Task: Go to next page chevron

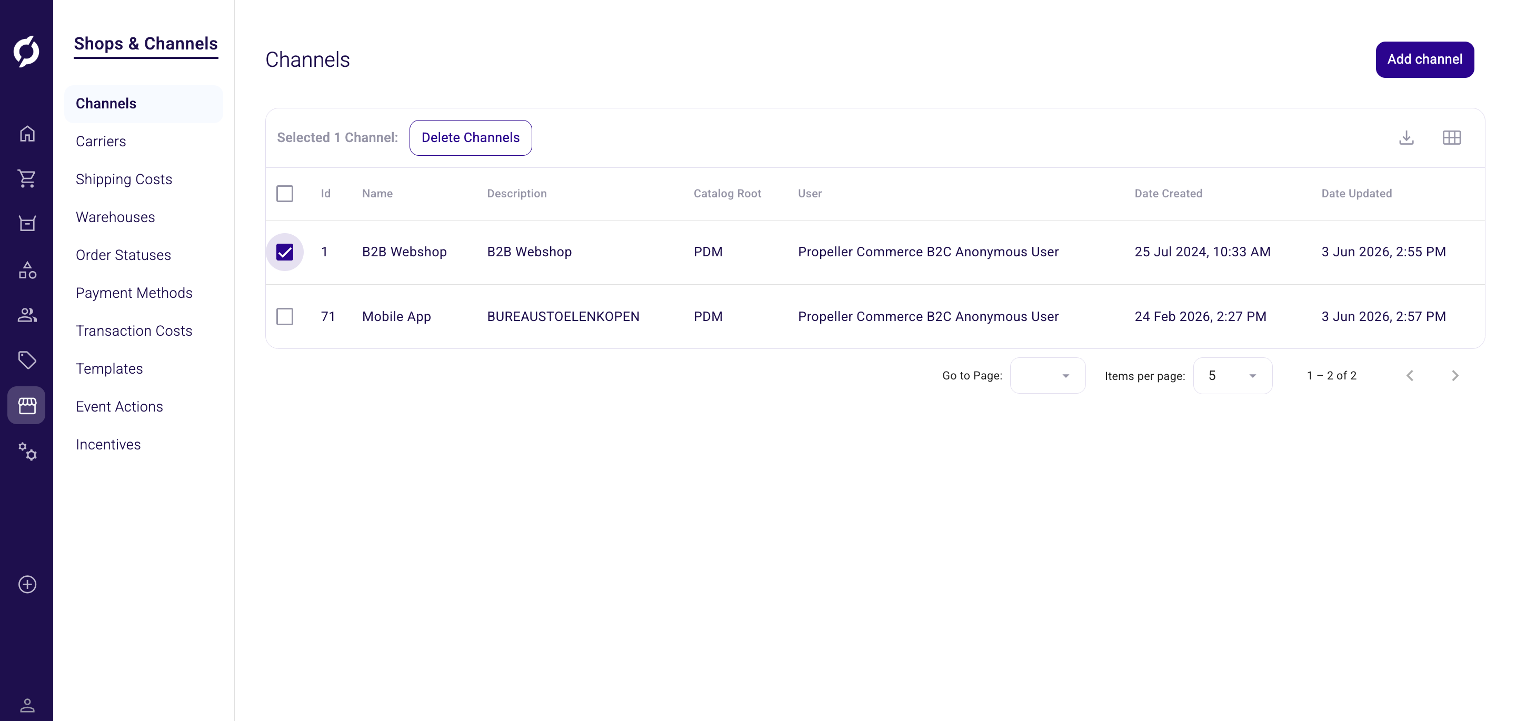Action: 1455,376
